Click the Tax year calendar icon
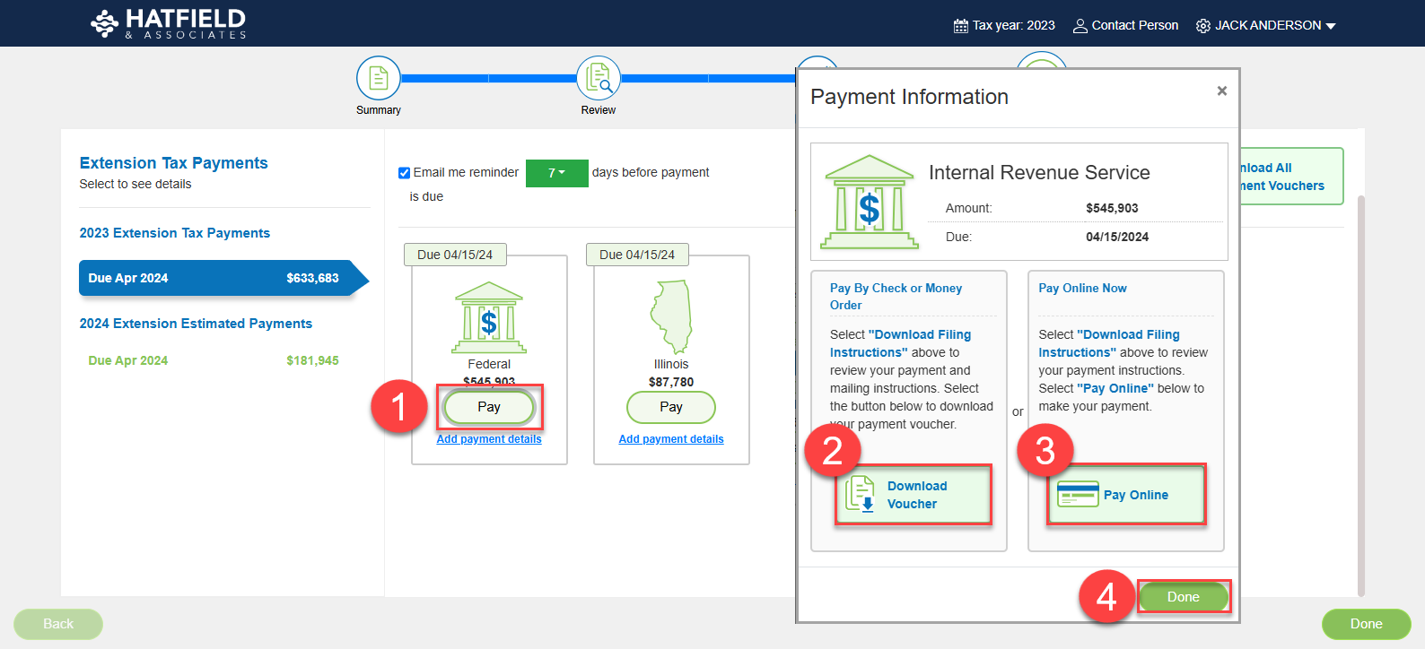 (960, 26)
